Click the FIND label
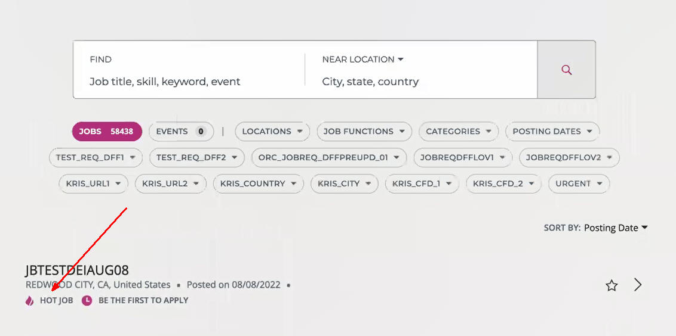The width and height of the screenshot is (676, 336). pos(100,60)
